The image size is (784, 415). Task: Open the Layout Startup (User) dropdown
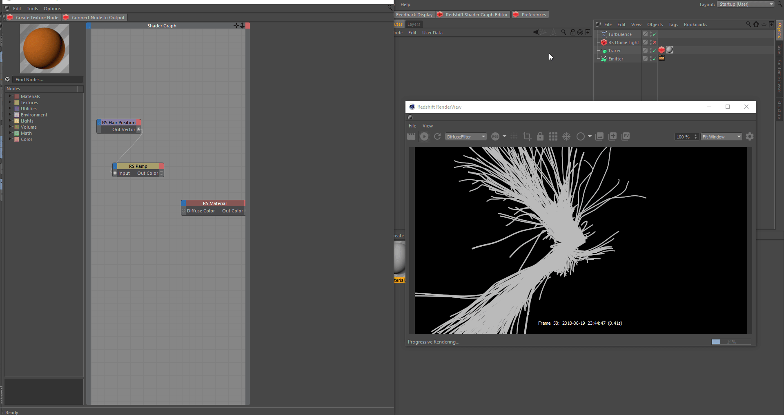pos(746,4)
